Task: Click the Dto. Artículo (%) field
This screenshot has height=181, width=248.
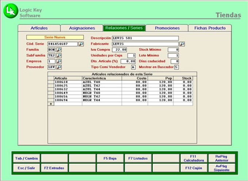Action: click(128, 61)
